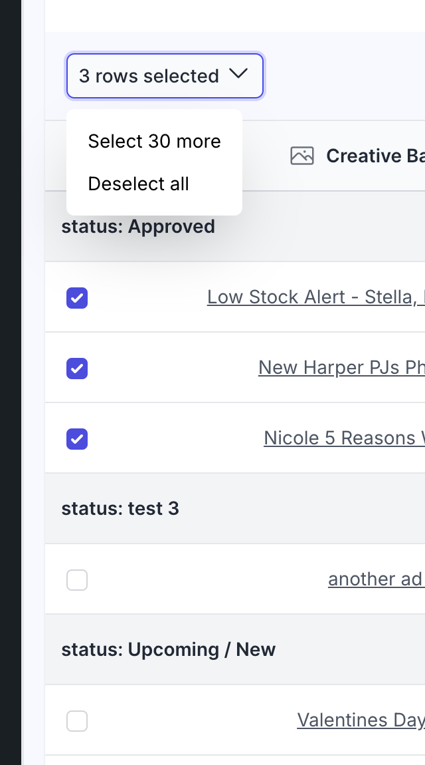The height and width of the screenshot is (765, 425).
Task: Uncheck the Low Stock Alert row checkbox
Action: [x=77, y=298]
